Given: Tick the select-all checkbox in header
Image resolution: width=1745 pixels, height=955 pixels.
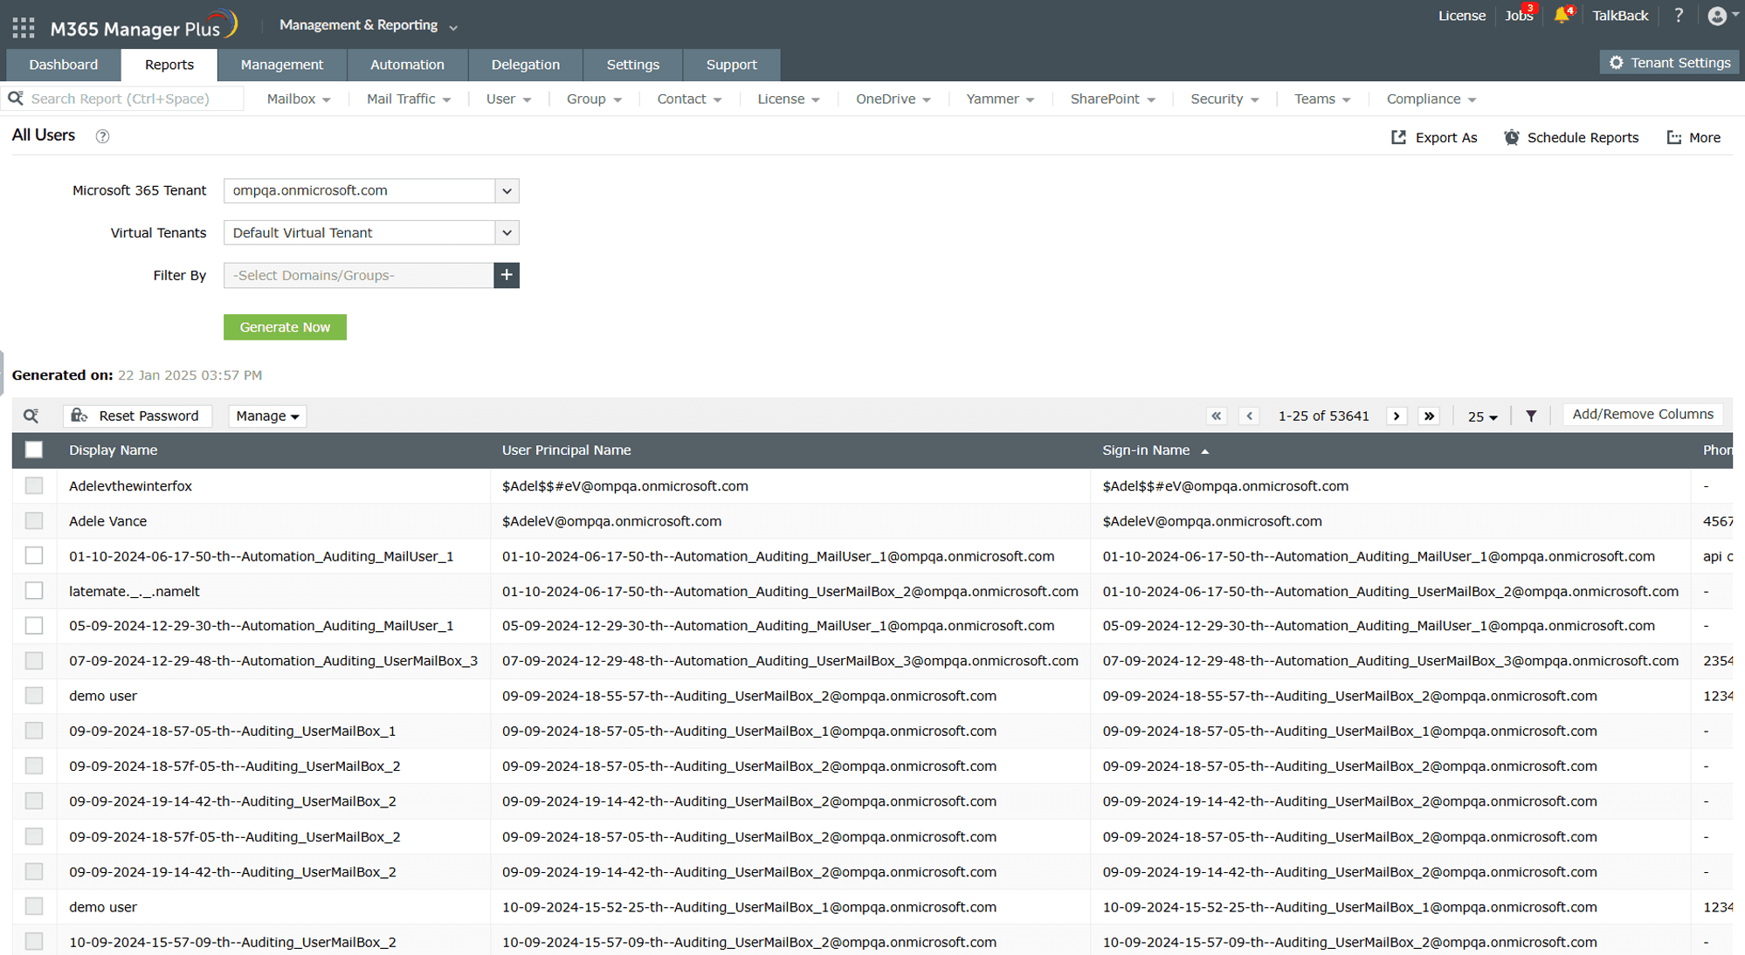Looking at the screenshot, I should coord(34,450).
